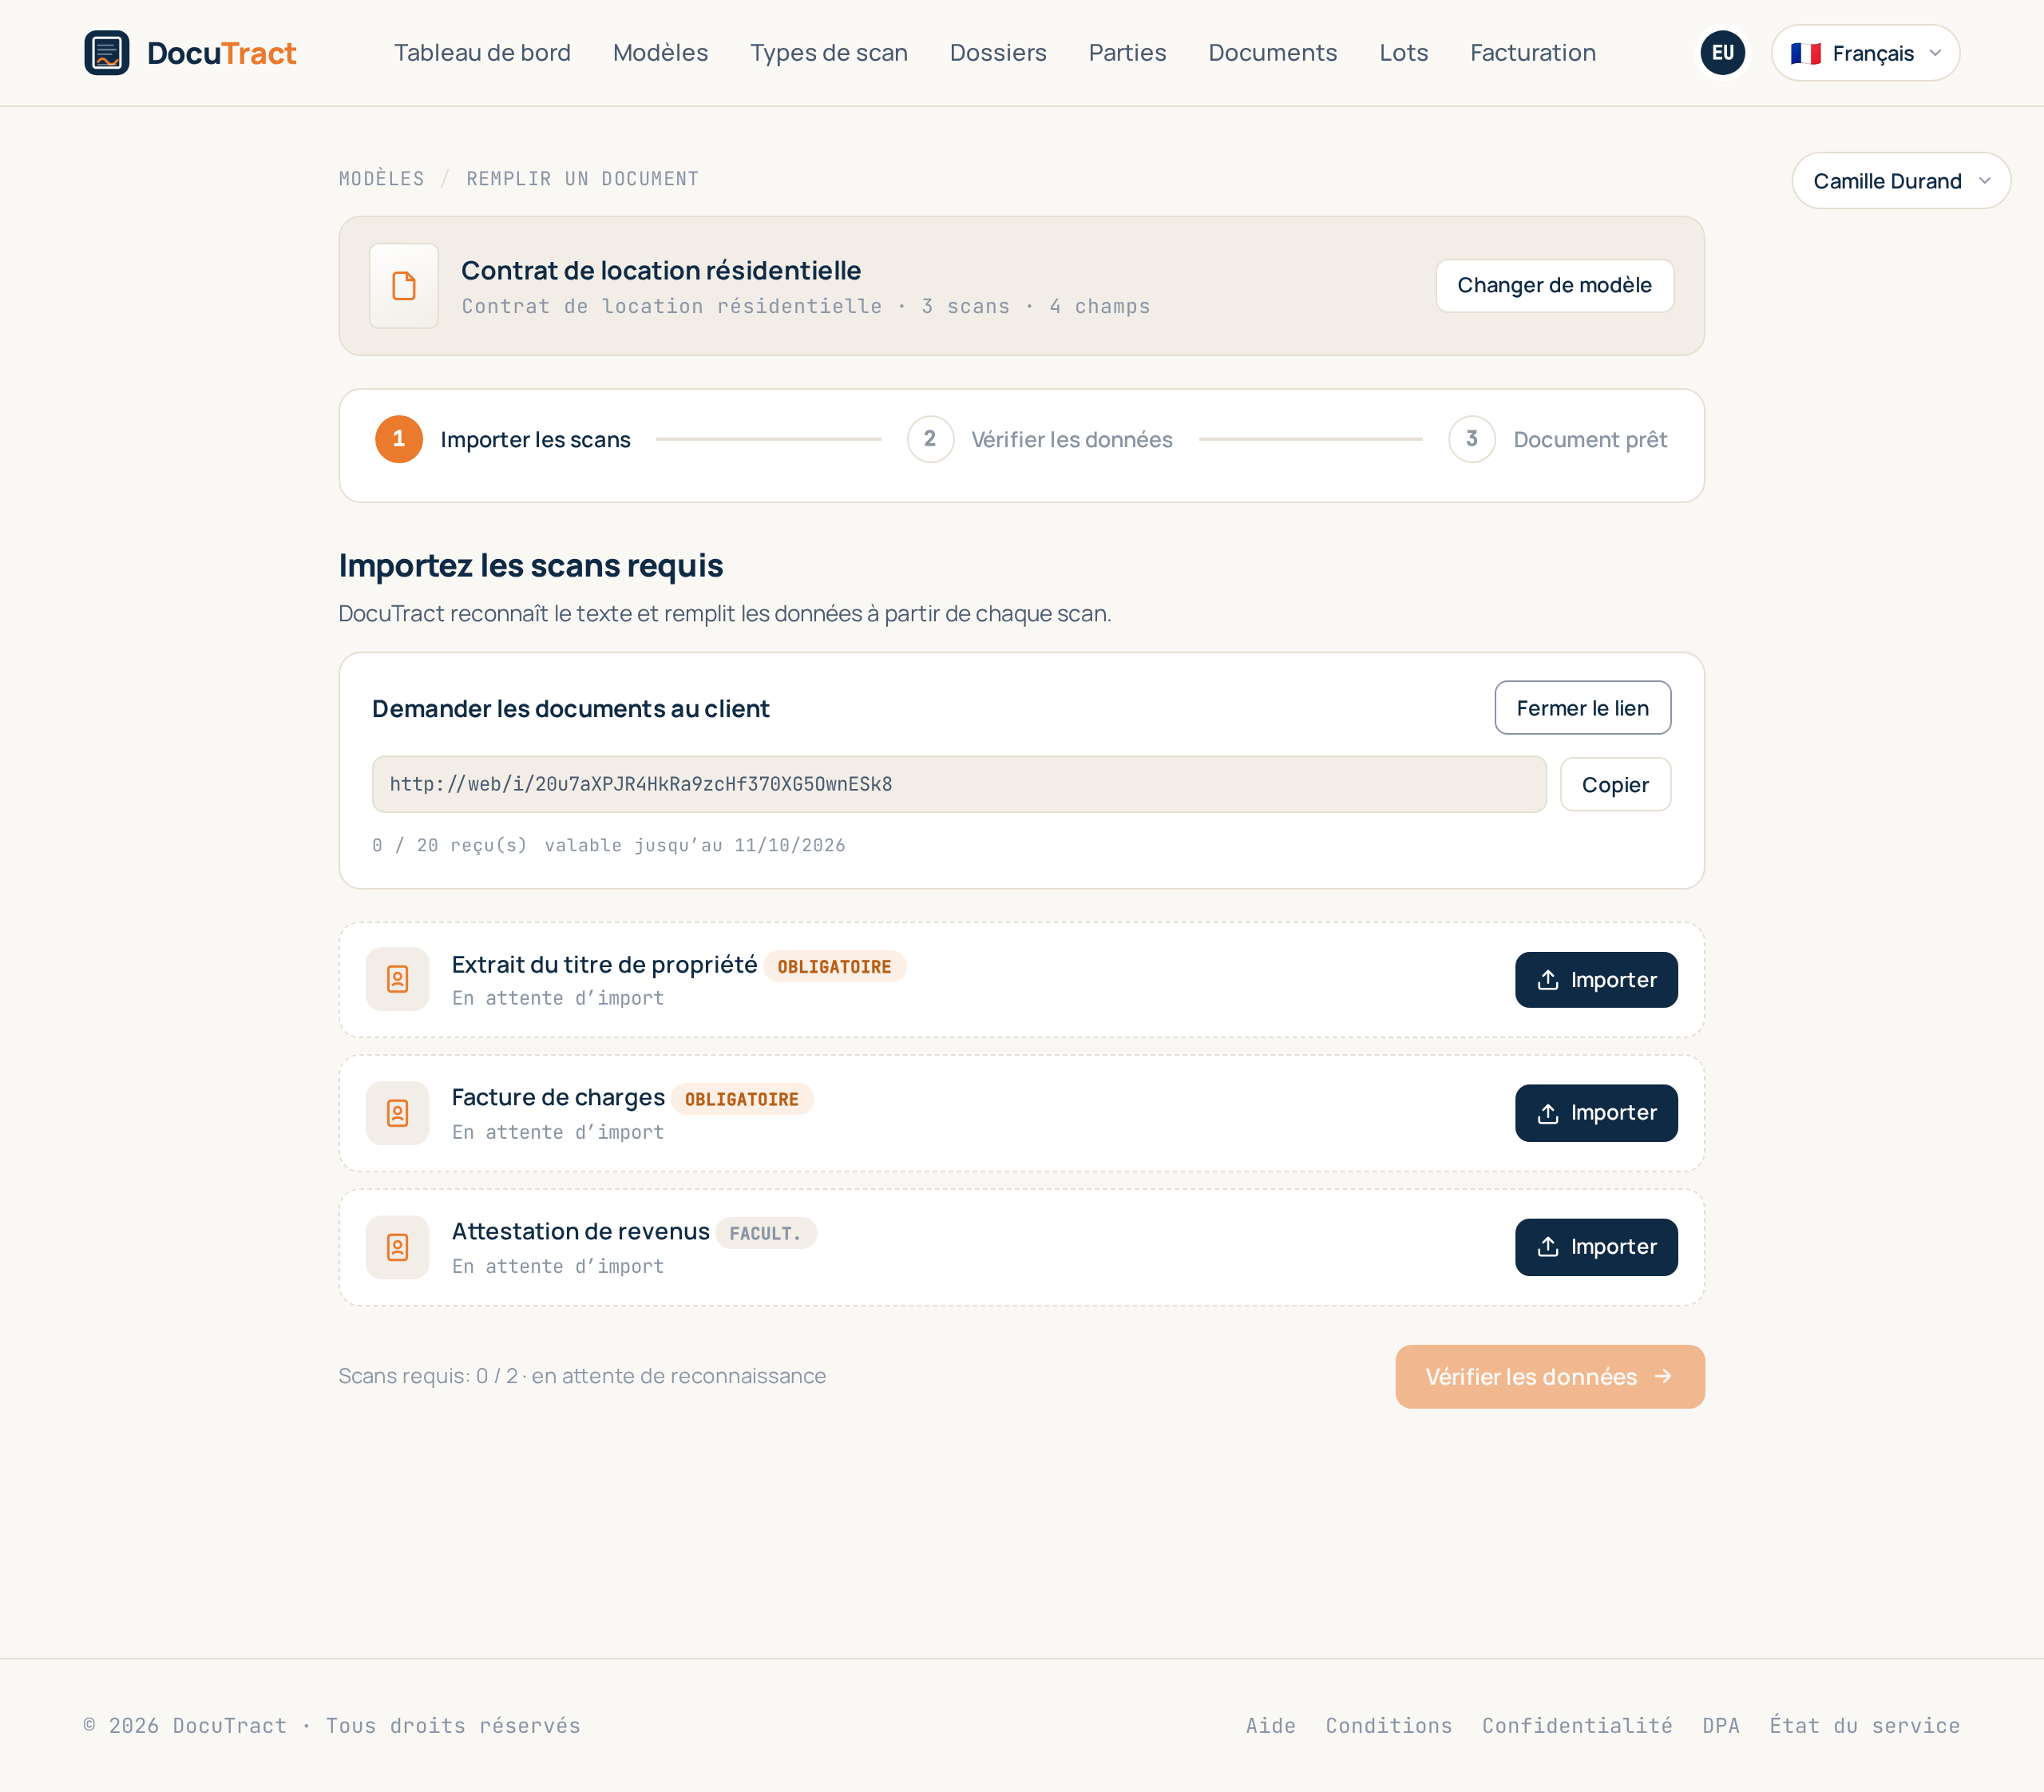This screenshot has width=2044, height=1792.
Task: Click the contract template document icon
Action: tap(404, 286)
